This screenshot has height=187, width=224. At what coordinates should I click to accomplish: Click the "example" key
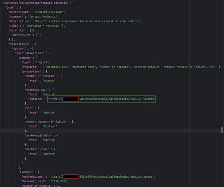25,172
